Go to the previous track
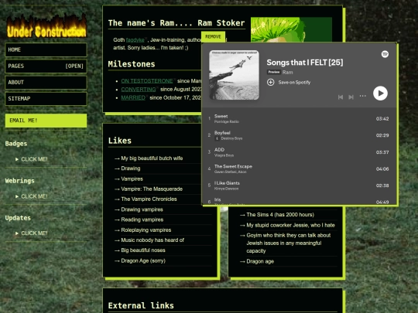Image resolution: width=418 pixels, height=313 pixels. tap(341, 97)
